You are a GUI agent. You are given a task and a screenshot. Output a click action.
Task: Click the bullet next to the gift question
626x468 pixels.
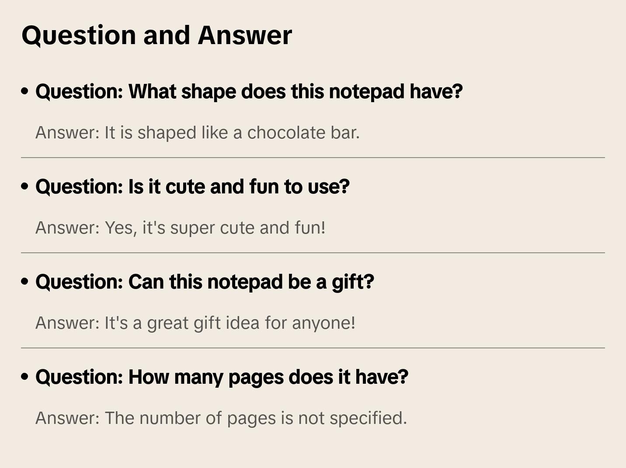[25, 282]
